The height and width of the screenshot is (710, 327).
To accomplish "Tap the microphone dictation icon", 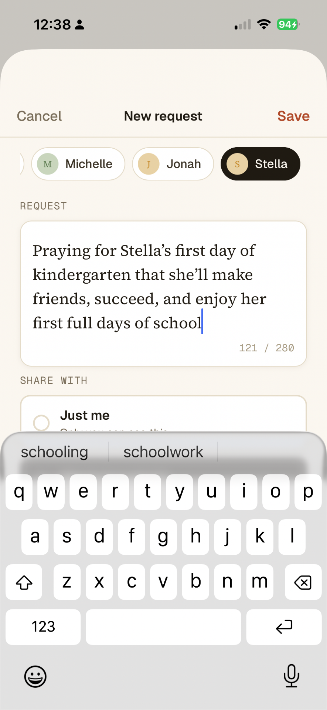I will 291,676.
